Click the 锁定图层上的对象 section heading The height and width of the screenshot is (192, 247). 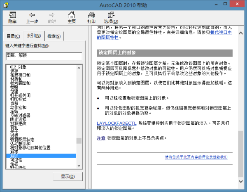tap(165, 53)
